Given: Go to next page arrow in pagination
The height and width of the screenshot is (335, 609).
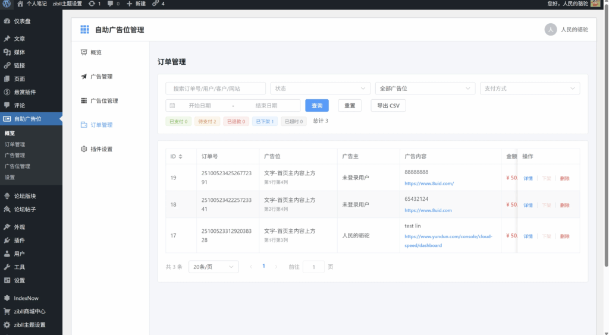Looking at the screenshot, I should pyautogui.click(x=276, y=267).
